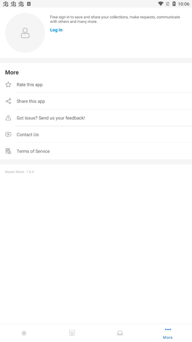The width and height of the screenshot is (192, 342).
Task: Select the More tab three-dots icon
Action: coord(168,329)
